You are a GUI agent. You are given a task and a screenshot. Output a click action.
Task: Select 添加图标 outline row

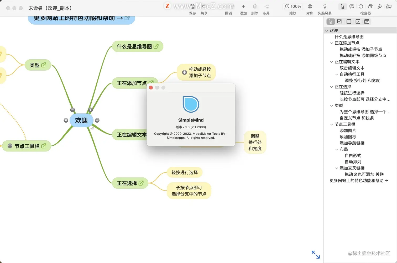click(360, 137)
